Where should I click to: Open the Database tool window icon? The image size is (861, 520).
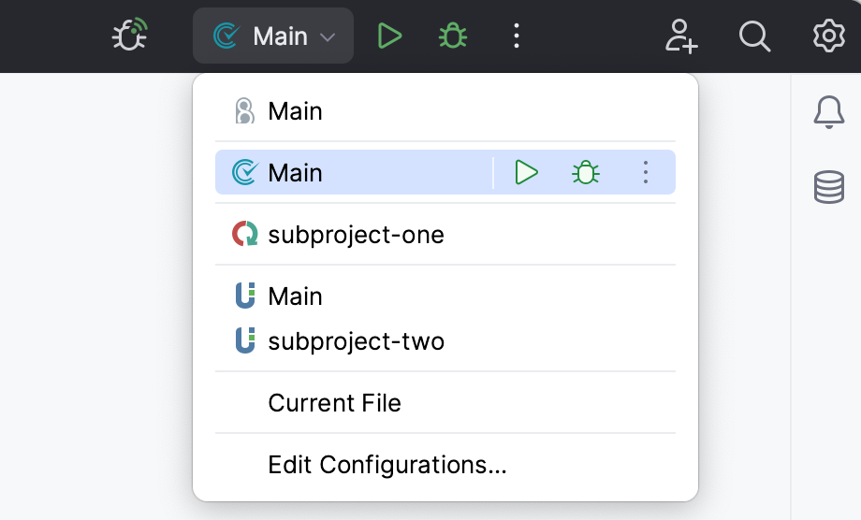pyautogui.click(x=828, y=187)
